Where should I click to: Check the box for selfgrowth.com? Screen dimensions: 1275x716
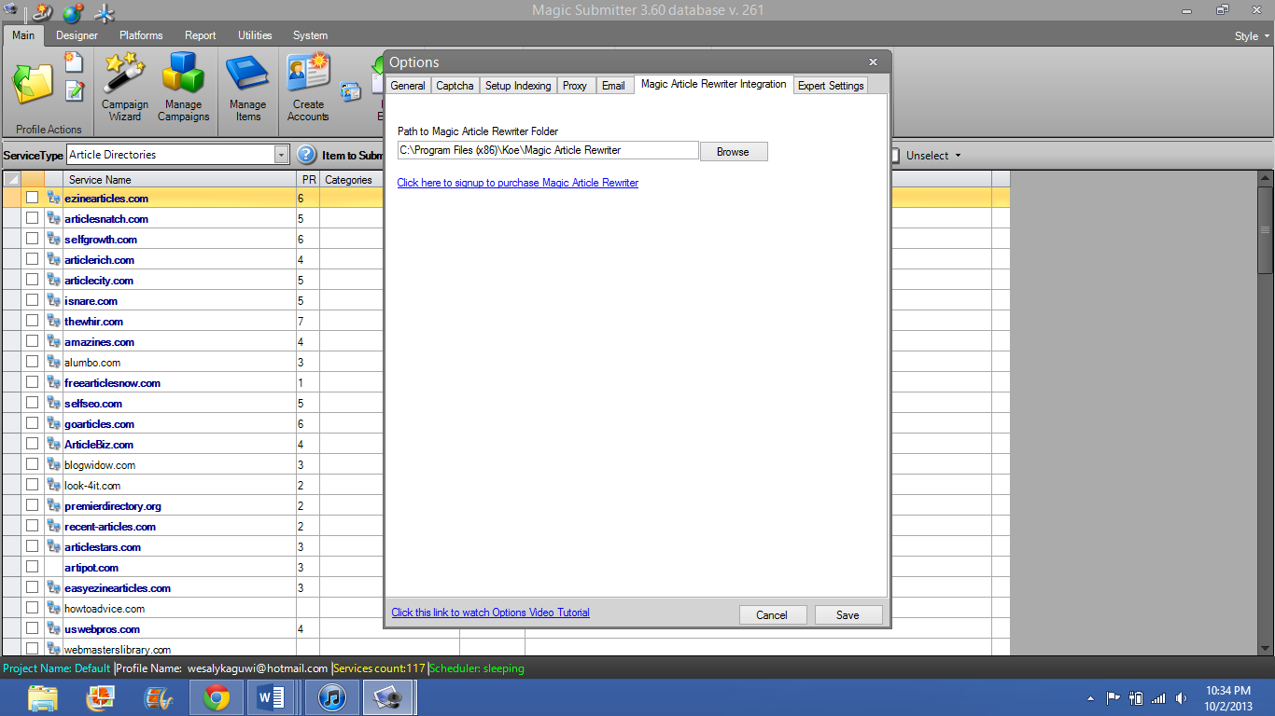click(33, 239)
